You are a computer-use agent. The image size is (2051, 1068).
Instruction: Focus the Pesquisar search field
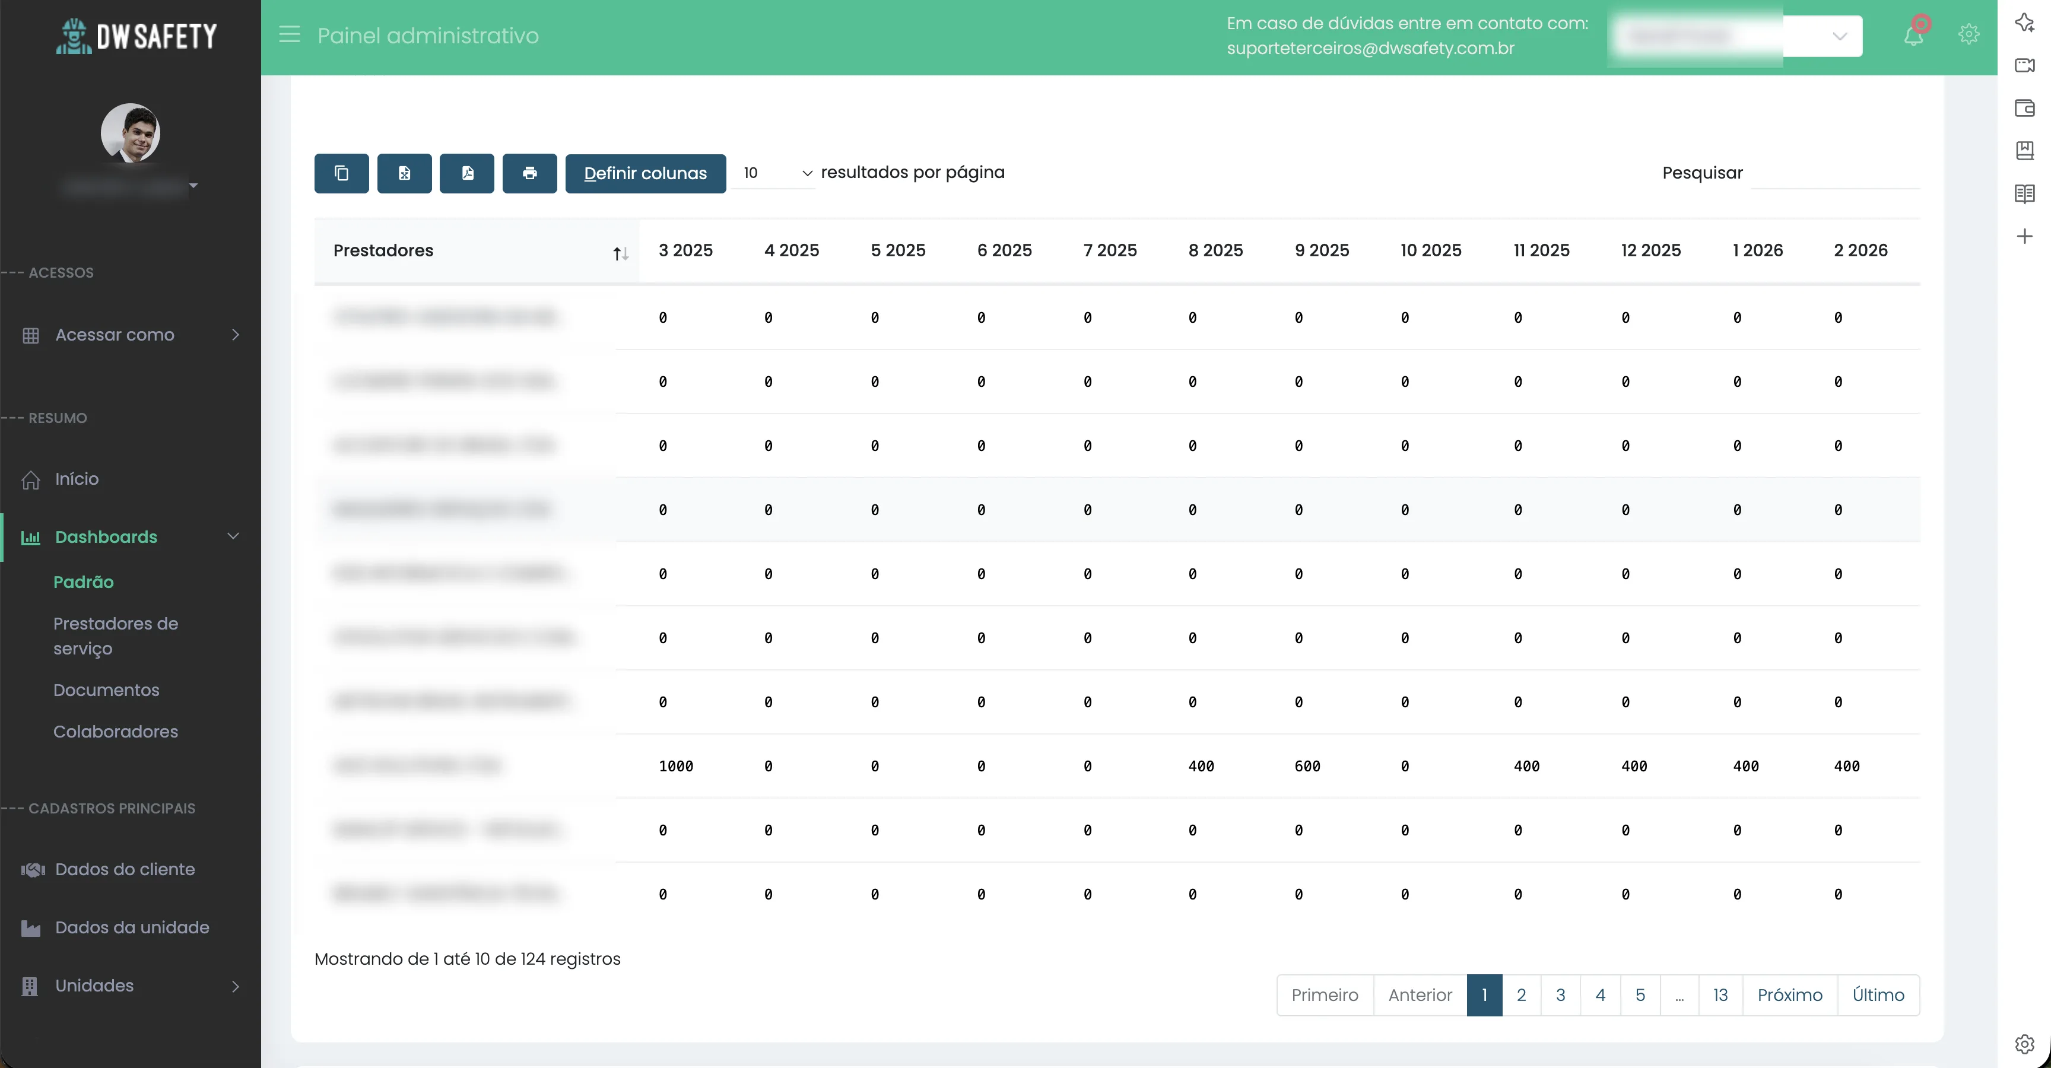click(1834, 173)
